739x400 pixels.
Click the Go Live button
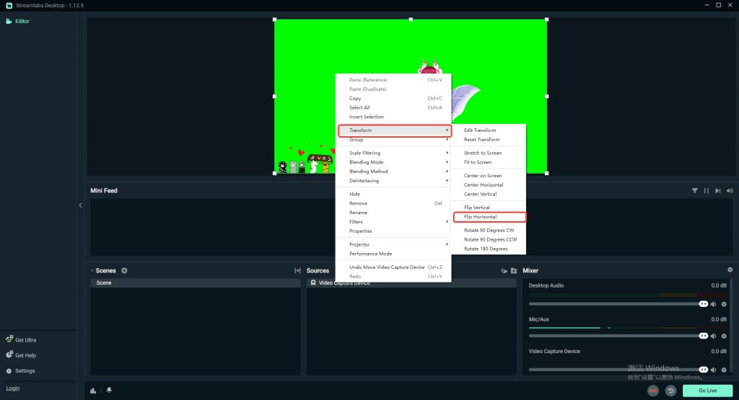pos(707,391)
